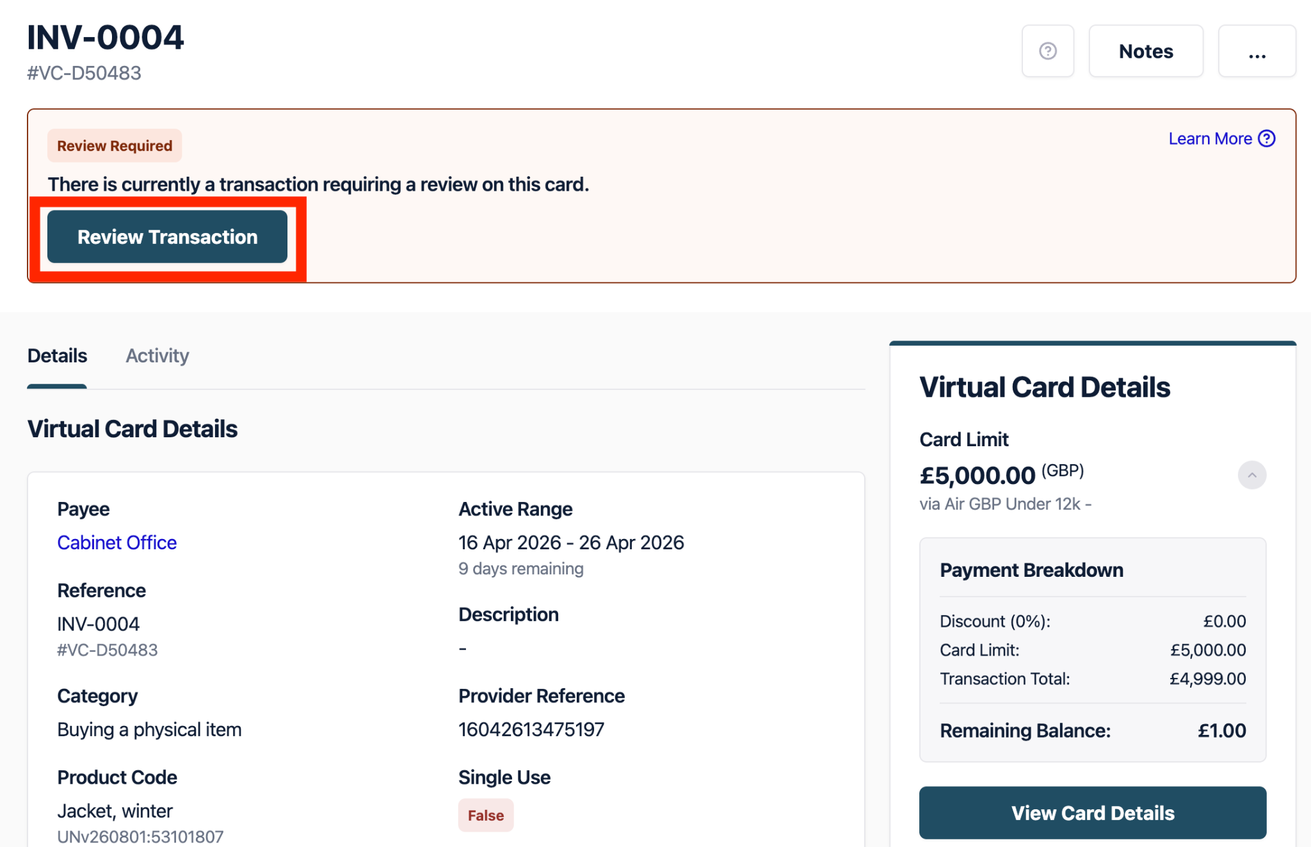The height and width of the screenshot is (847, 1311).
Task: Click the Review Required badge
Action: point(115,146)
